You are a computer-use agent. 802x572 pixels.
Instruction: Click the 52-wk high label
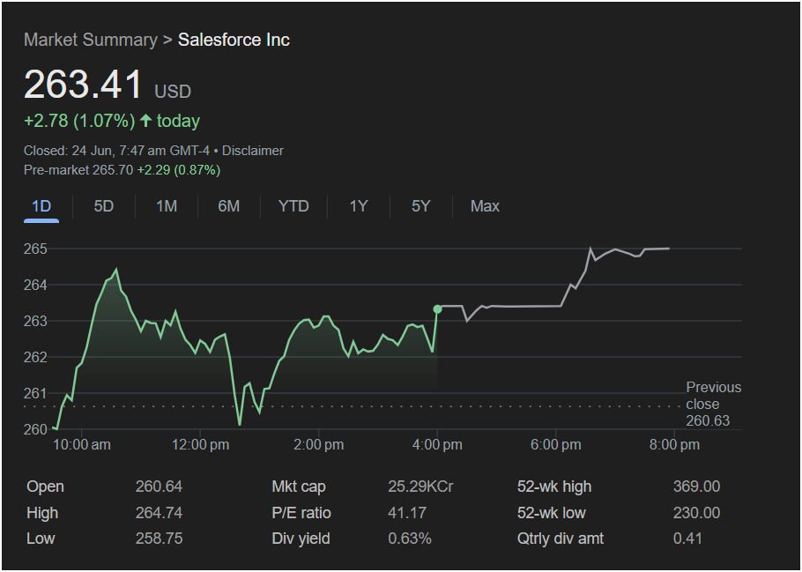pyautogui.click(x=554, y=487)
